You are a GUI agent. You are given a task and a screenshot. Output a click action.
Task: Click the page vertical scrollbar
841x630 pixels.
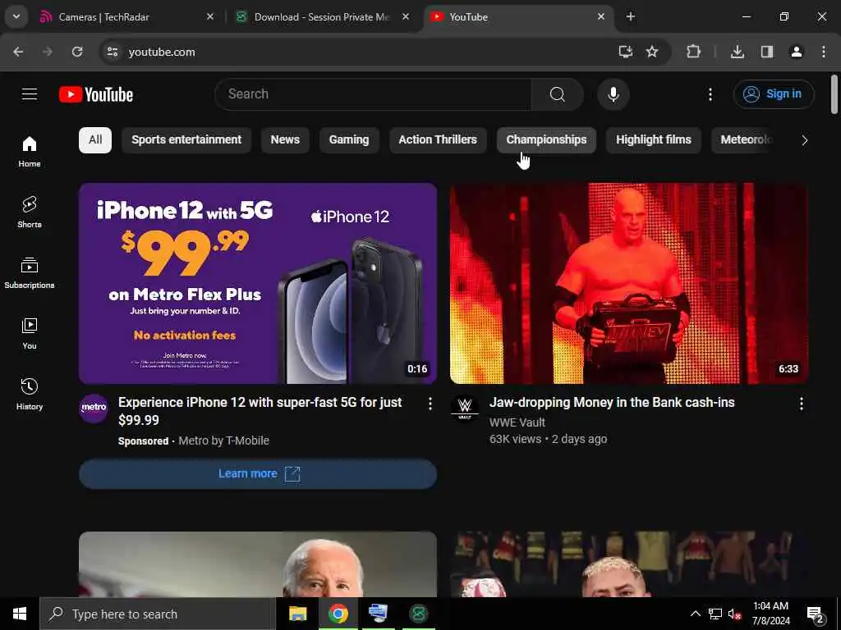(834, 94)
